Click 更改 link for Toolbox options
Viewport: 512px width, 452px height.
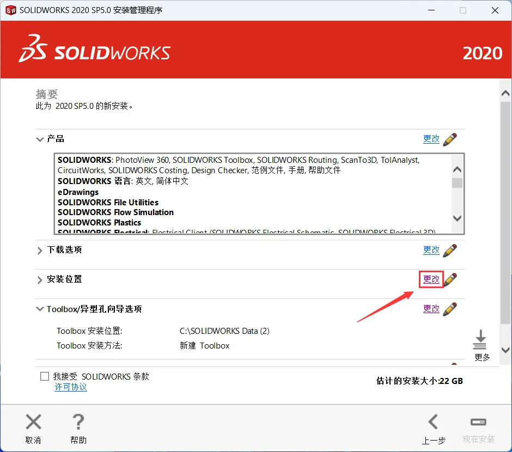coord(431,308)
